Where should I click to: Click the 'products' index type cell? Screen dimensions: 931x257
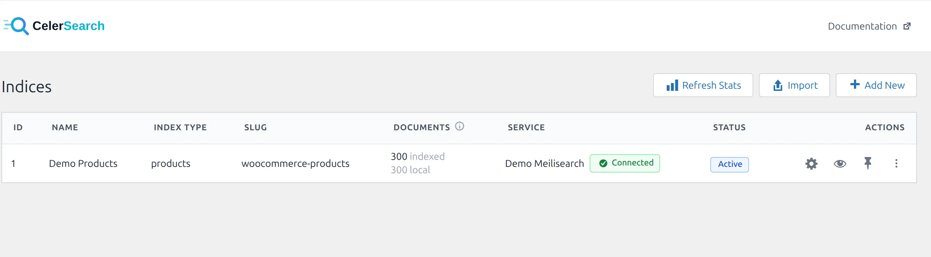pos(171,164)
